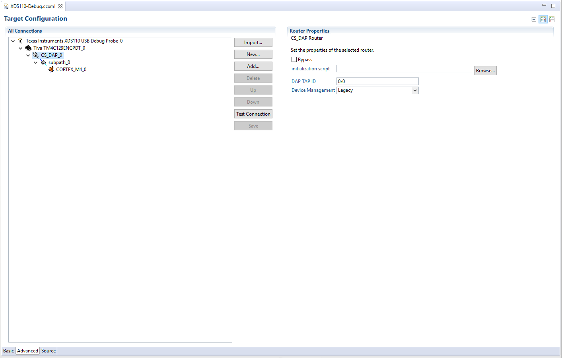The image size is (562, 358).
Task: Select subpath_0 in connections tree
Action: point(59,62)
